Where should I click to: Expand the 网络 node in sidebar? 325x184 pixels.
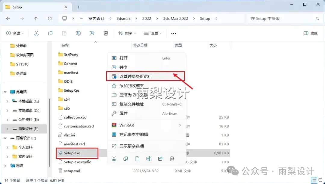[x=5, y=166]
